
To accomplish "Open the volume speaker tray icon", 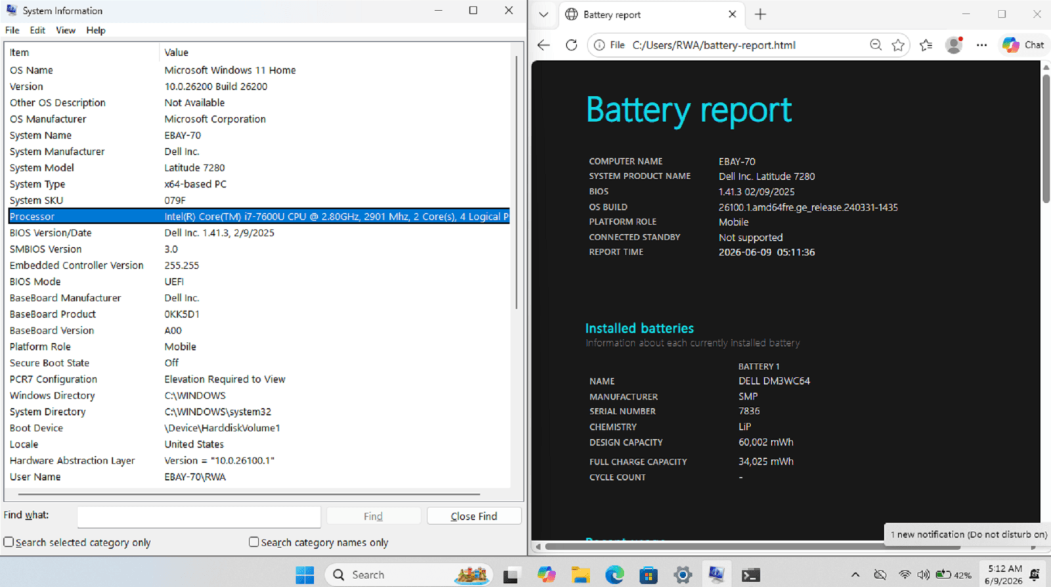I will pyautogui.click(x=924, y=575).
